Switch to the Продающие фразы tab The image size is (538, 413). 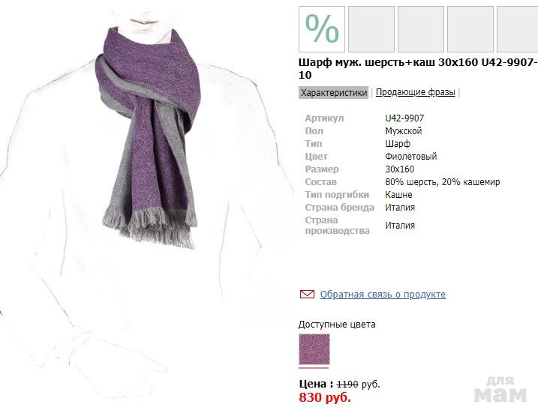click(x=415, y=92)
